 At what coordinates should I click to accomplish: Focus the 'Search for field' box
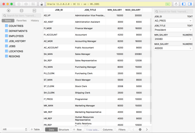click(173, 12)
